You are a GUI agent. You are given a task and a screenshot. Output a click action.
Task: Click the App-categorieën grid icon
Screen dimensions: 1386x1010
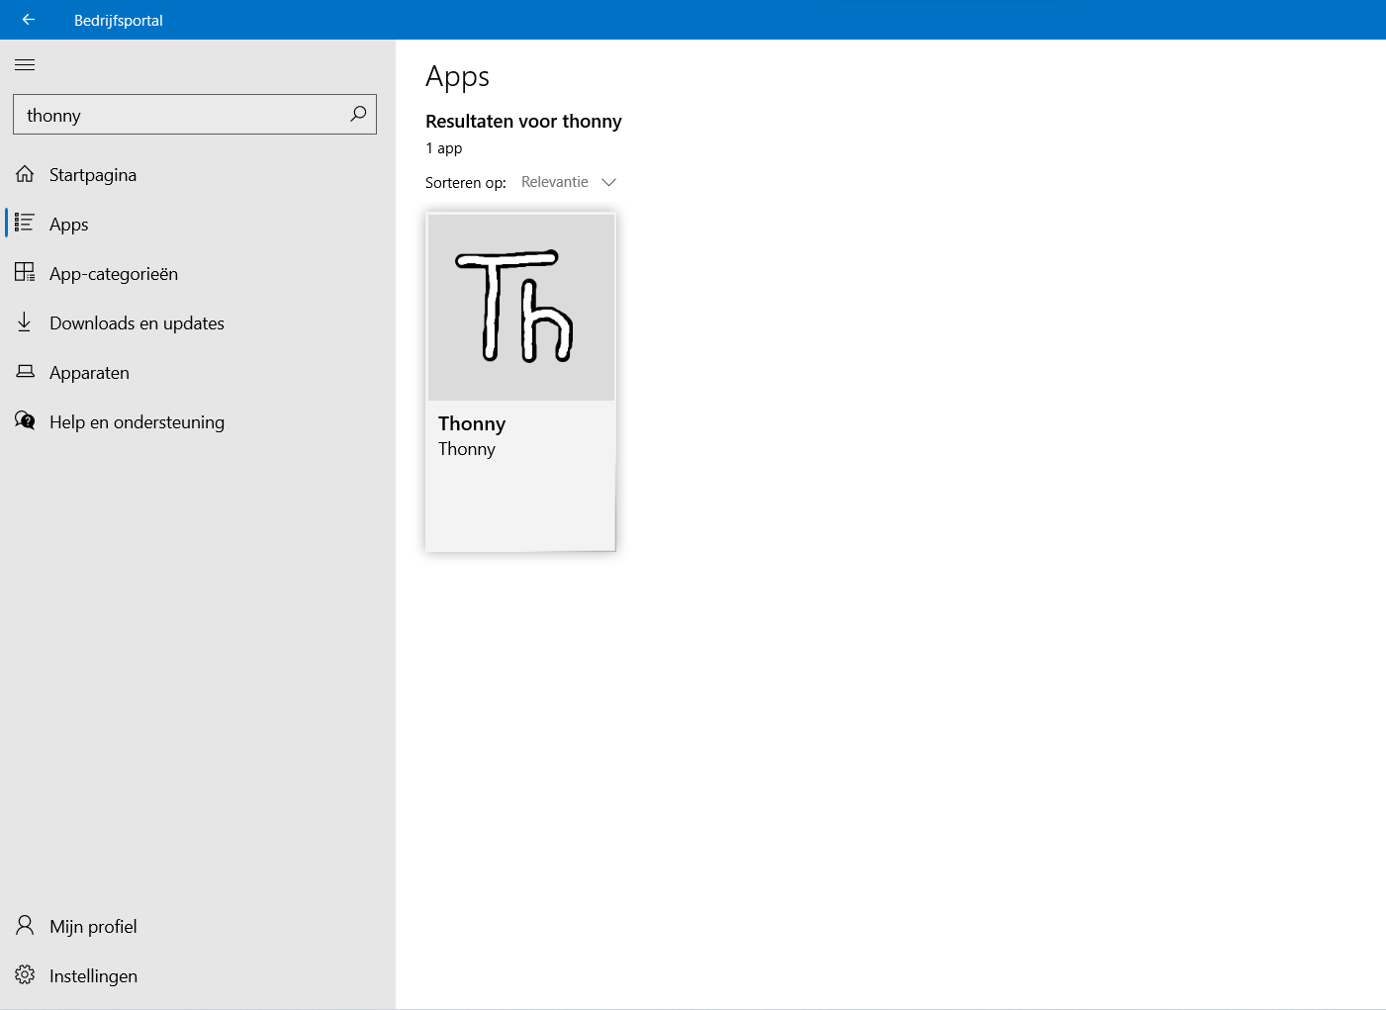coord(25,272)
